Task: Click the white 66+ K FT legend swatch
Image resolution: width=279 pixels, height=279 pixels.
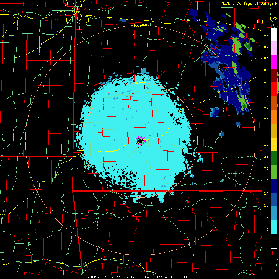Action: click(274, 34)
